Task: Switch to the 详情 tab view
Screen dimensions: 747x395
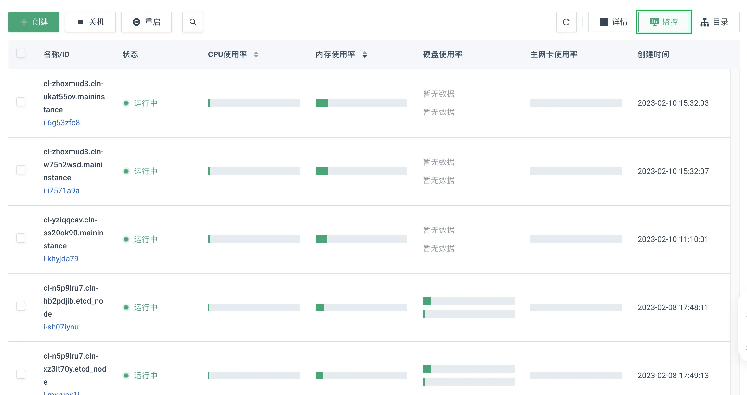Action: click(611, 22)
